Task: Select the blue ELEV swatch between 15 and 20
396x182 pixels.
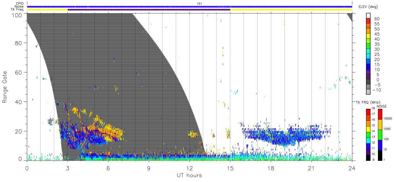Action: (368, 61)
